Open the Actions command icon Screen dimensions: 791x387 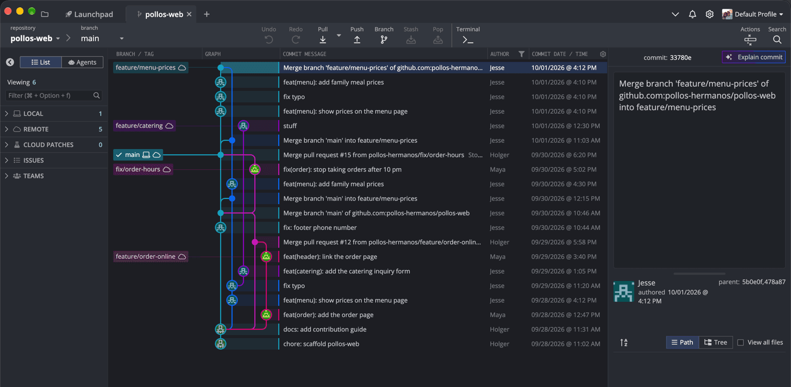click(750, 39)
